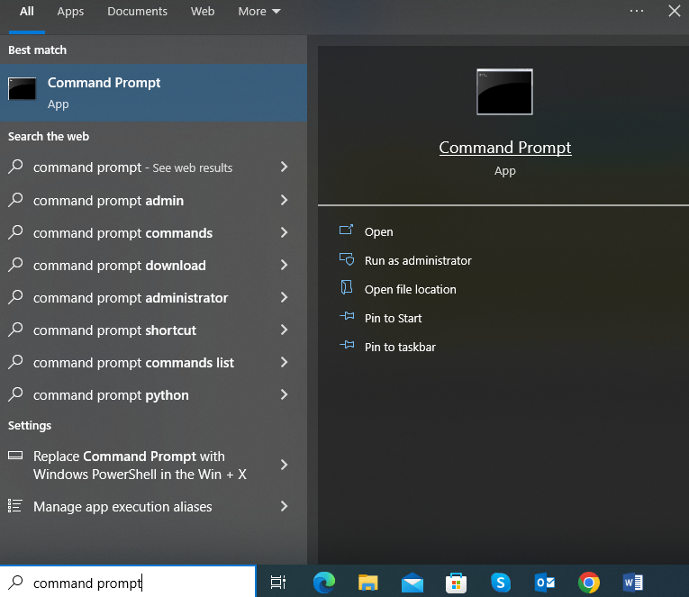689x597 pixels.
Task: Expand arrow for 'command prompt admin'
Action: coord(285,200)
